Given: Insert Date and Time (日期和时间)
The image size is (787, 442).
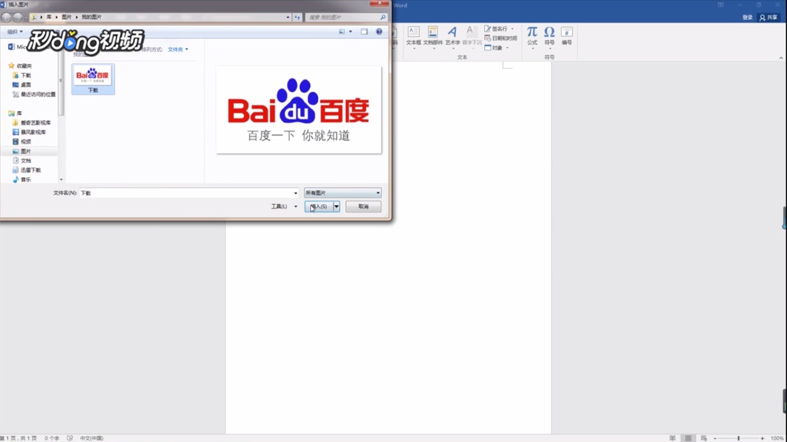Looking at the screenshot, I should tap(501, 38).
